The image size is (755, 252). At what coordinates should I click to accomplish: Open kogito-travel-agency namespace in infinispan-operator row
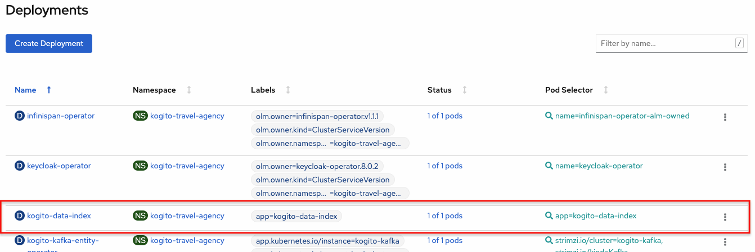(x=187, y=116)
